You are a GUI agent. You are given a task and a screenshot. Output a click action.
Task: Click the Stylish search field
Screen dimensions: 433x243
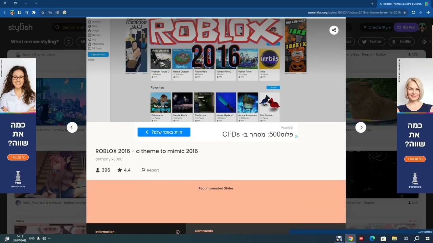69,27
